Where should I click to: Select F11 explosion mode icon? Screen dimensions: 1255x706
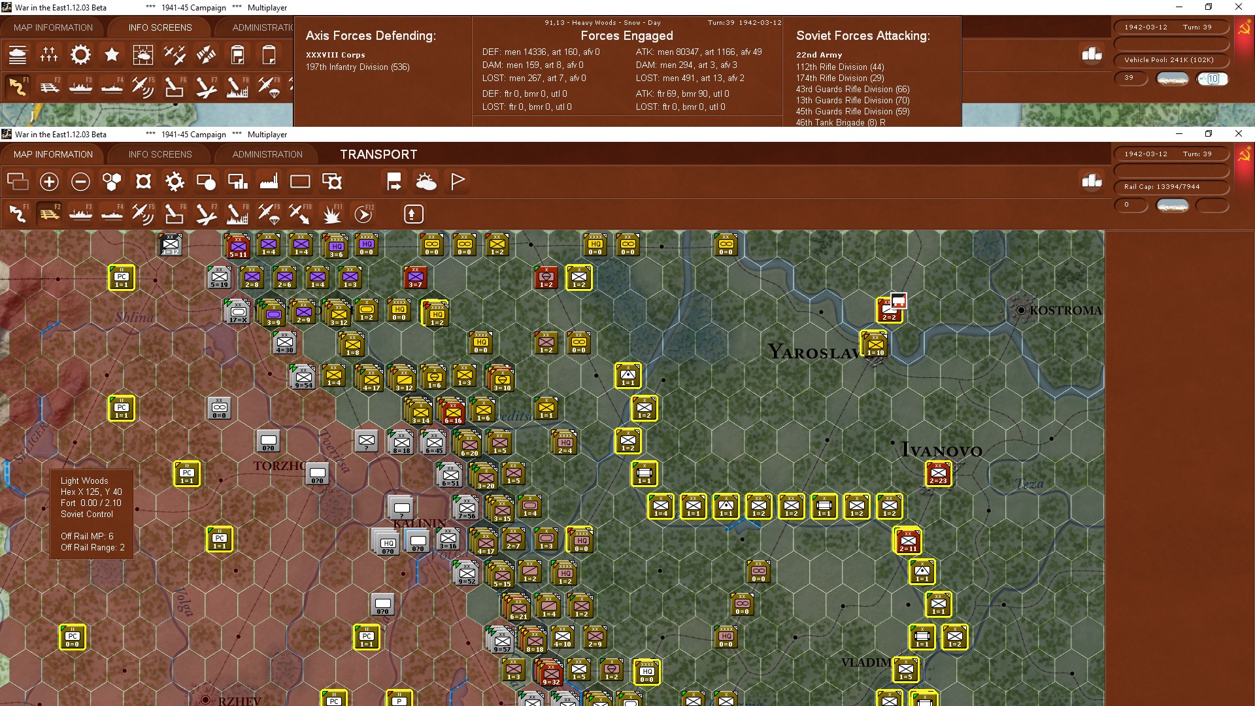(332, 214)
